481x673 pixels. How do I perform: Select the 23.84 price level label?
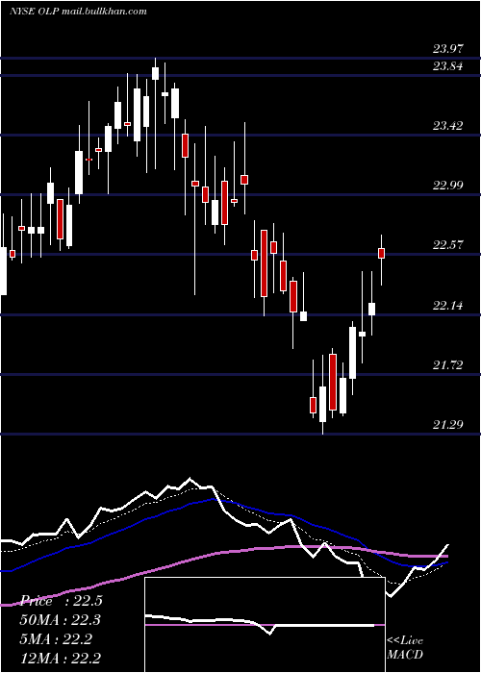[x=448, y=66]
